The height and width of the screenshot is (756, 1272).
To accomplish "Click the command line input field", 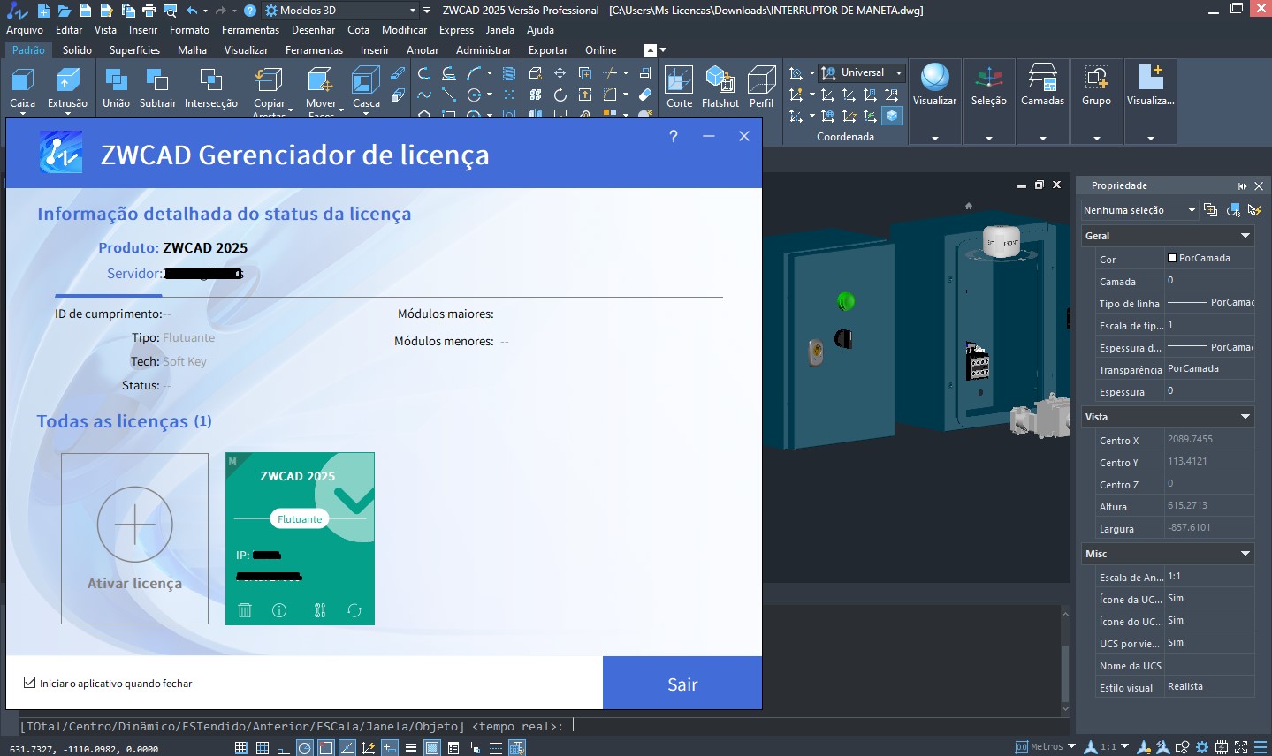I will (796, 726).
